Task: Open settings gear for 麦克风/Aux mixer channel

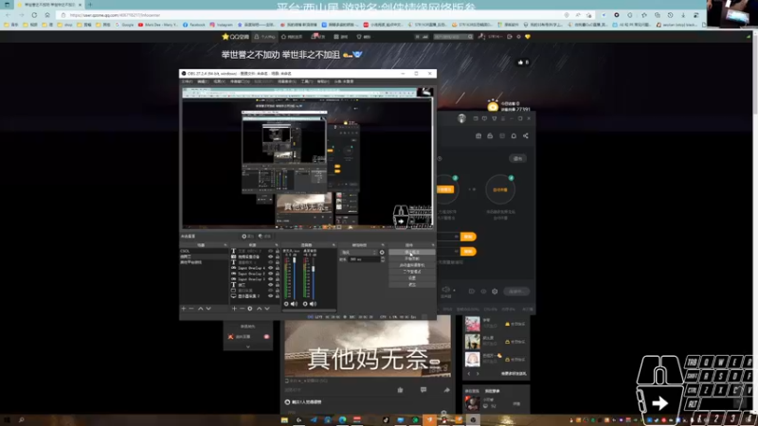Action: tap(286, 304)
